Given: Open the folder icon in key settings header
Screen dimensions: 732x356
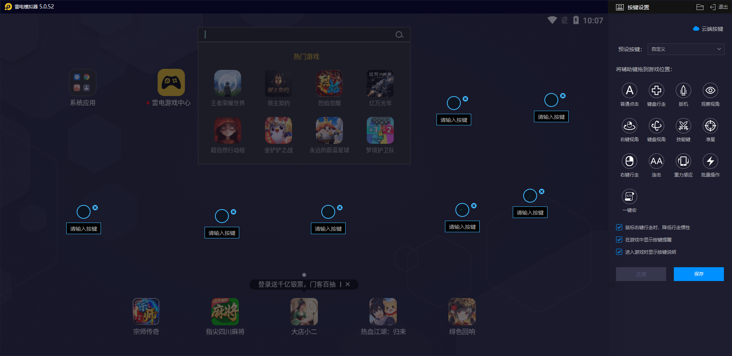Looking at the screenshot, I should tap(700, 7).
